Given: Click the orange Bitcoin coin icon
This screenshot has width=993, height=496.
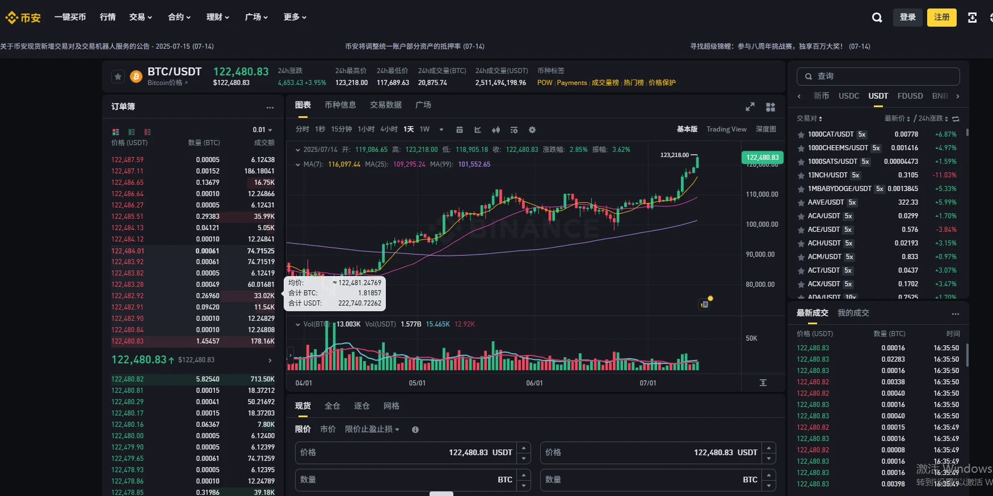Looking at the screenshot, I should 136,77.
